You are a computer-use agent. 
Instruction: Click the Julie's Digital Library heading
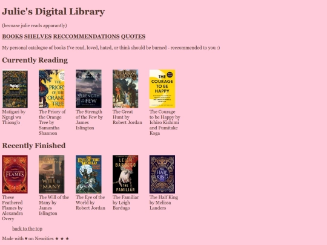53,11
